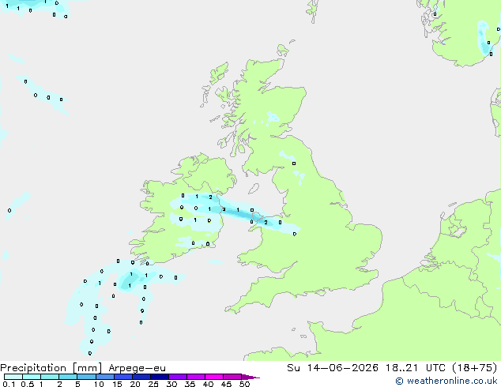
Task: Pick legend swatch between 2 and 5
Action: tap(68, 377)
